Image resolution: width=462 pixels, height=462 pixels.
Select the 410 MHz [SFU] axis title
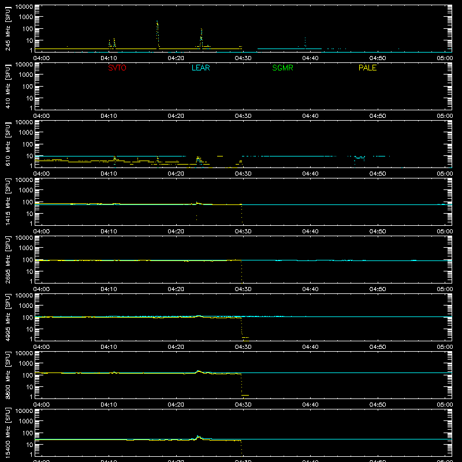click(x=8, y=86)
